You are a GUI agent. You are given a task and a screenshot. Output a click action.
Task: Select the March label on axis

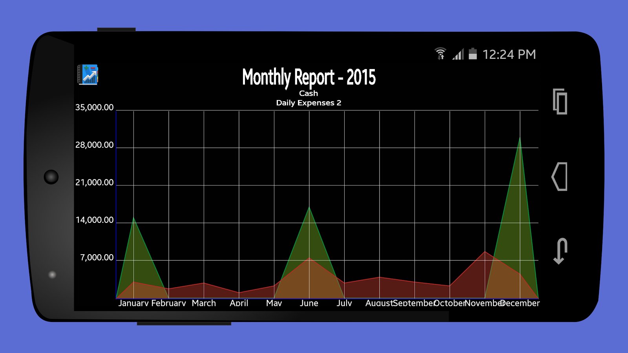click(204, 303)
